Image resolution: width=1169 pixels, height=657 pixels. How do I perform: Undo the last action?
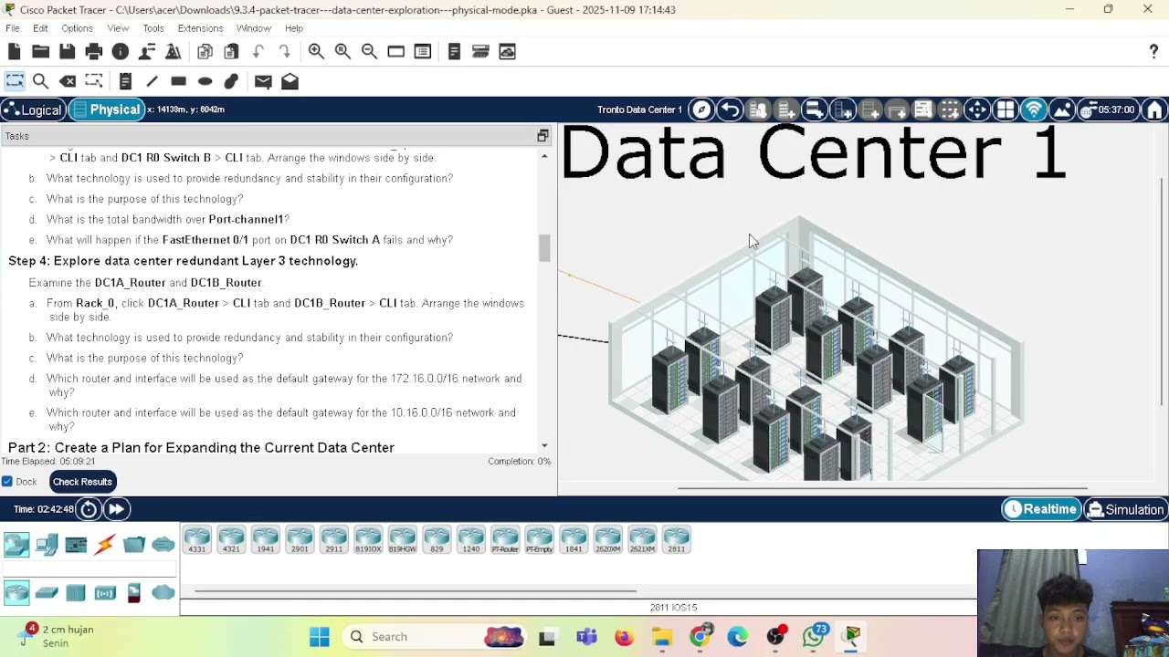258,52
